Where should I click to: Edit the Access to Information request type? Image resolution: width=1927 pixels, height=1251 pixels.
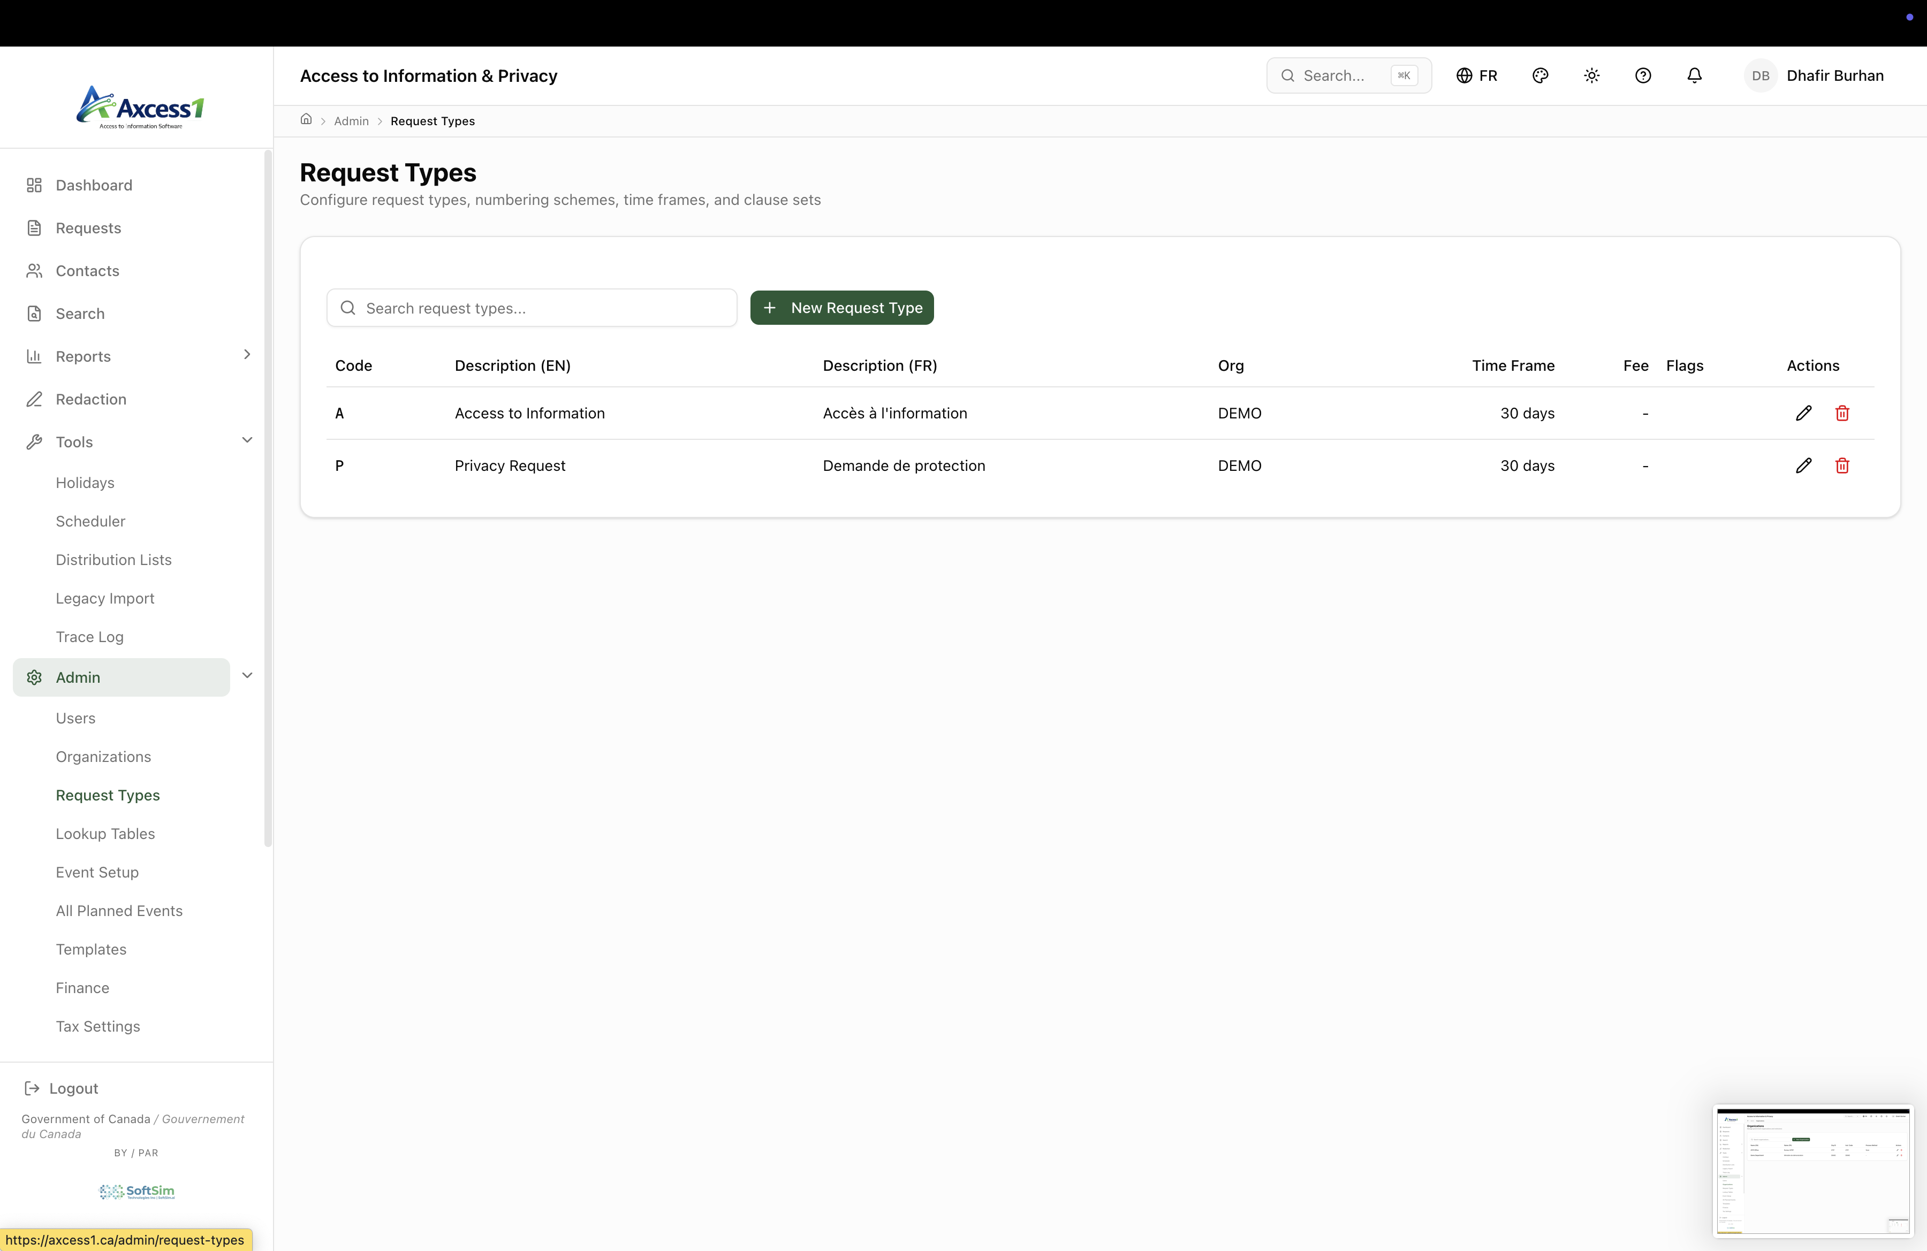point(1803,414)
